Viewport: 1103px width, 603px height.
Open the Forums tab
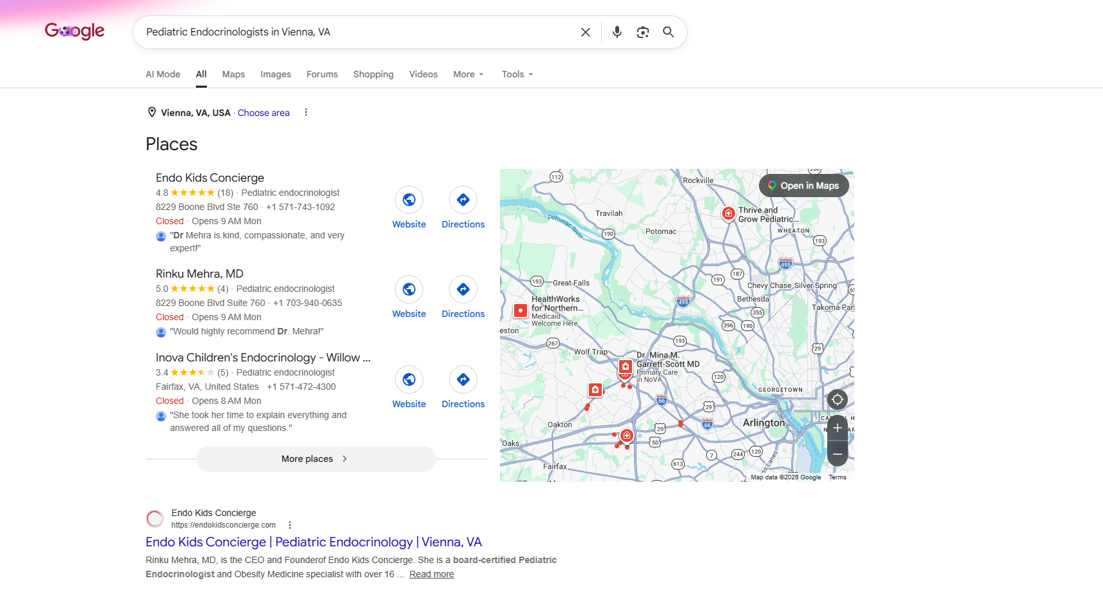click(x=322, y=74)
